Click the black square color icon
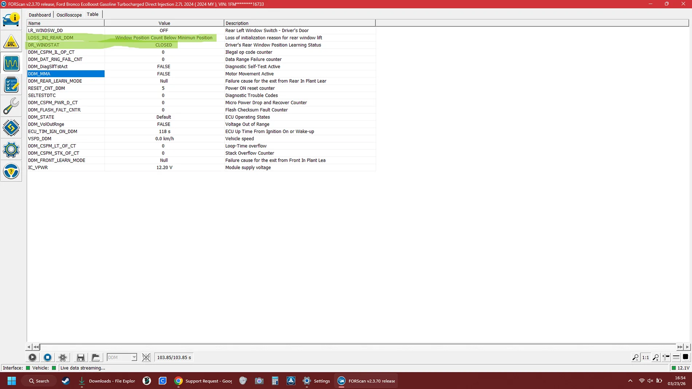The height and width of the screenshot is (389, 692). (x=685, y=357)
